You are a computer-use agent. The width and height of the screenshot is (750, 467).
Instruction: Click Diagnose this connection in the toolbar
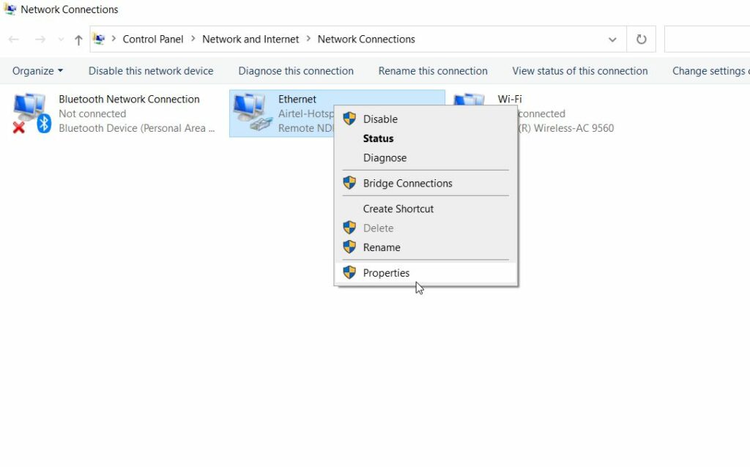pyautogui.click(x=295, y=70)
